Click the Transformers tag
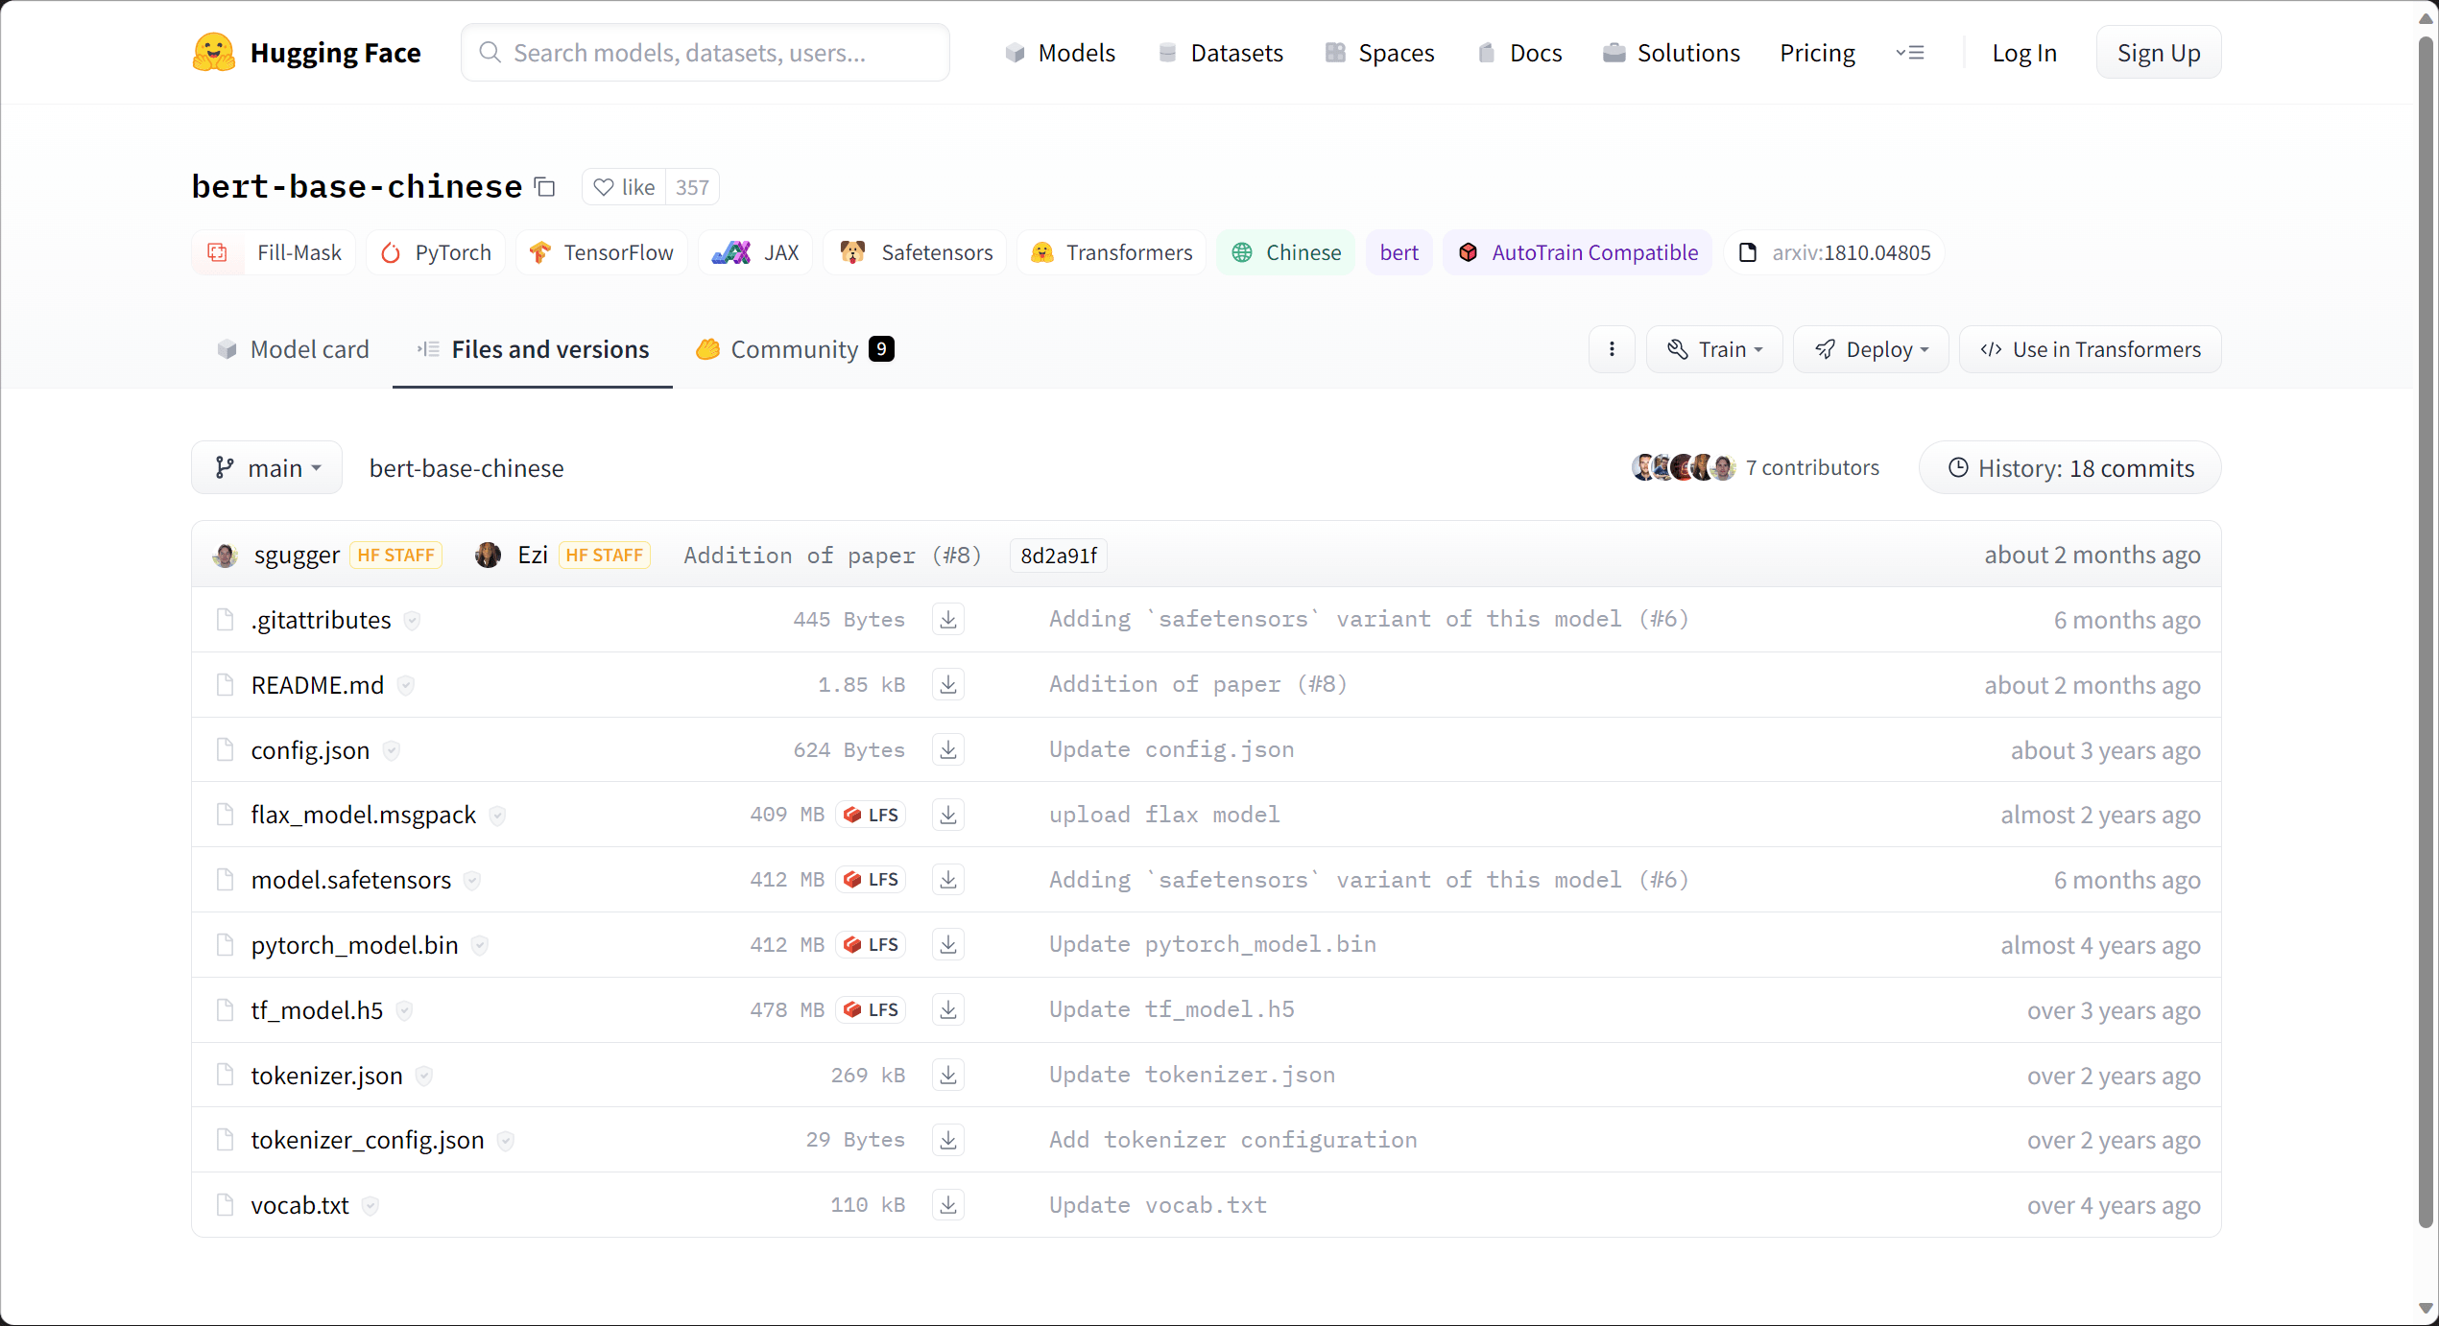 tap(1112, 252)
